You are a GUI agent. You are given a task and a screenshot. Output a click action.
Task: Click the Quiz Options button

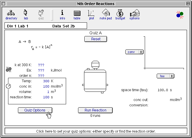(35, 110)
